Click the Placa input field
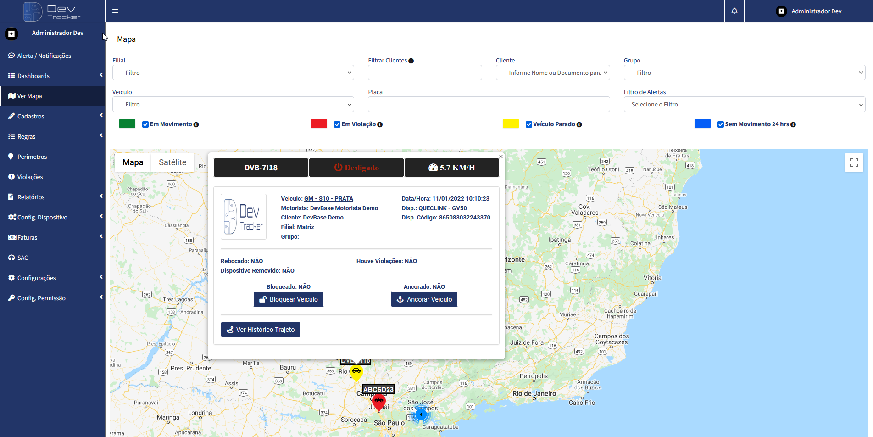This screenshot has width=873, height=437. tap(489, 104)
